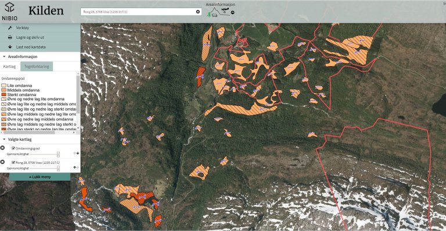Viewport: 446px width, 231px height.
Task: Remove the Rong 28 layer with X icon
Action: (x=2, y=162)
